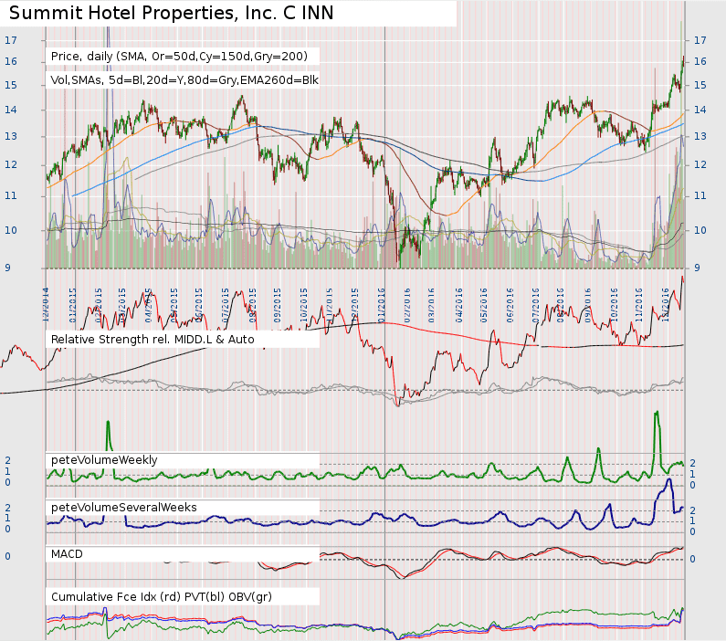The height and width of the screenshot is (641, 726).
Task: Click the chart title 'Summit Hotel Properties, Inc. C INN'
Action: 171,13
